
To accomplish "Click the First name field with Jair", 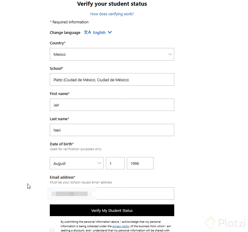I will coord(112,105).
